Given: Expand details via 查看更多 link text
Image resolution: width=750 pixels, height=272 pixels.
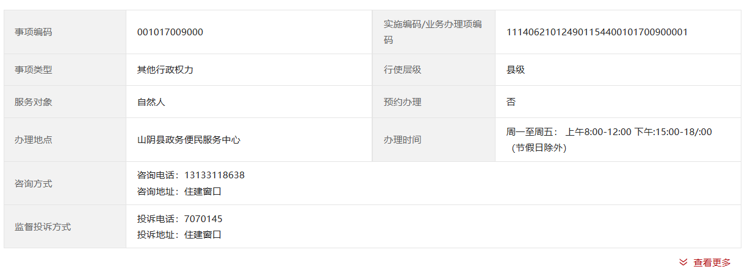Looking at the screenshot, I should (712, 262).
